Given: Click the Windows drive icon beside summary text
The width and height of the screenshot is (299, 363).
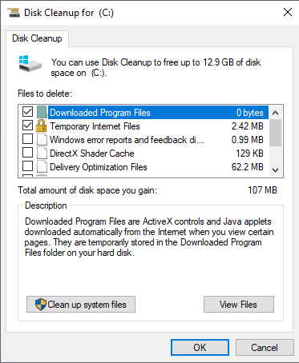Looking at the screenshot, I should [30, 63].
